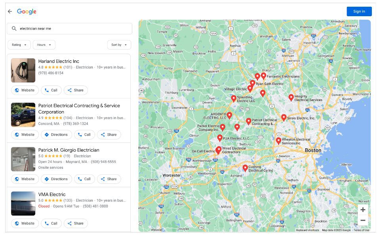The height and width of the screenshot is (236, 377).
Task: Click 'Onsite services' under Patrick M. Giorgio
Action: tap(51, 168)
